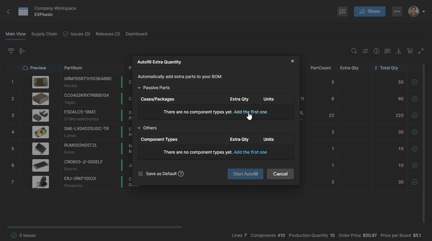Viewport: 432px width, 241px height.
Task: Click Add the first one under Others
Action: point(250,152)
